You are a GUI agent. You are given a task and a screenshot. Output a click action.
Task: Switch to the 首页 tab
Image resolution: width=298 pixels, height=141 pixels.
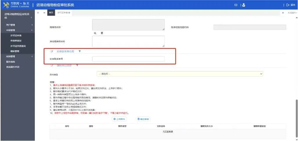pyautogui.click(x=51, y=13)
